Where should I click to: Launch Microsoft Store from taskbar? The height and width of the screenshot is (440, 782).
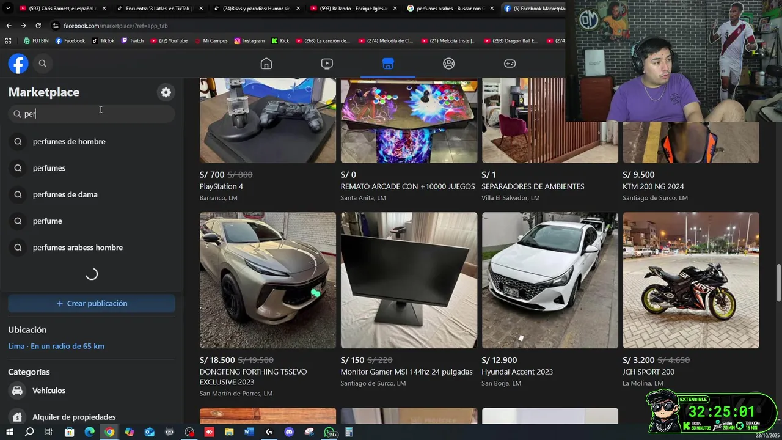click(x=69, y=432)
